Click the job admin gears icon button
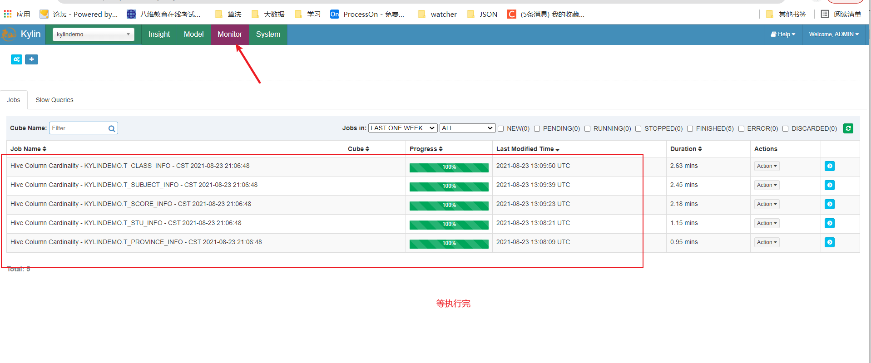The height and width of the screenshot is (363, 871). click(x=16, y=59)
